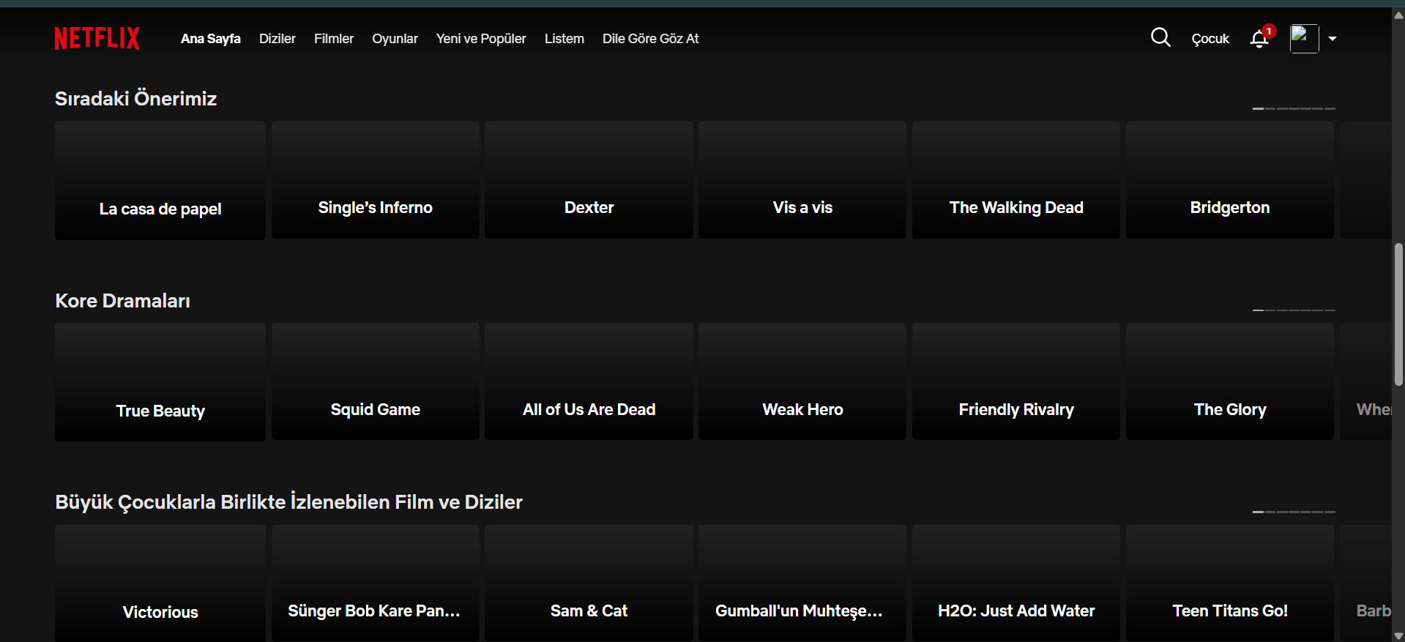Open The Glory card

(1230, 381)
